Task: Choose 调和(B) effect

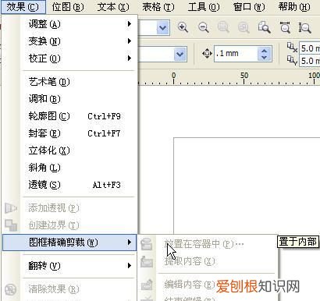Action: (x=69, y=99)
